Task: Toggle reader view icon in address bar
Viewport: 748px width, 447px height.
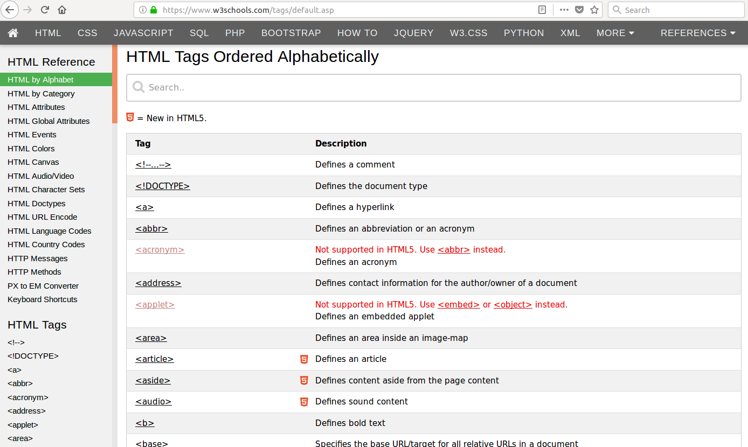Action: [542, 10]
